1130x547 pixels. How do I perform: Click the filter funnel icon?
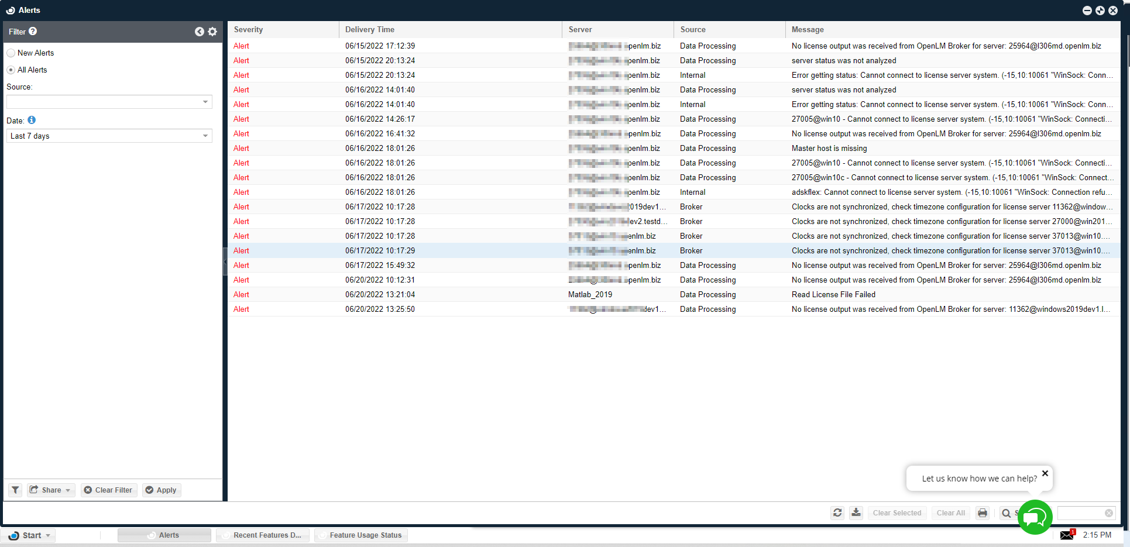point(15,490)
